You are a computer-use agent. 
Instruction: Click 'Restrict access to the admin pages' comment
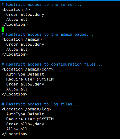click(47, 34)
